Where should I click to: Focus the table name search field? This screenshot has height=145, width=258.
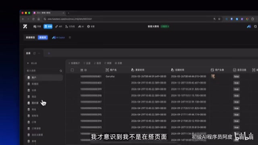(x=44, y=70)
